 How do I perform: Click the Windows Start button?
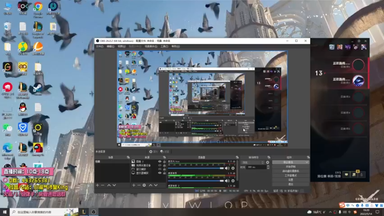point(5,212)
